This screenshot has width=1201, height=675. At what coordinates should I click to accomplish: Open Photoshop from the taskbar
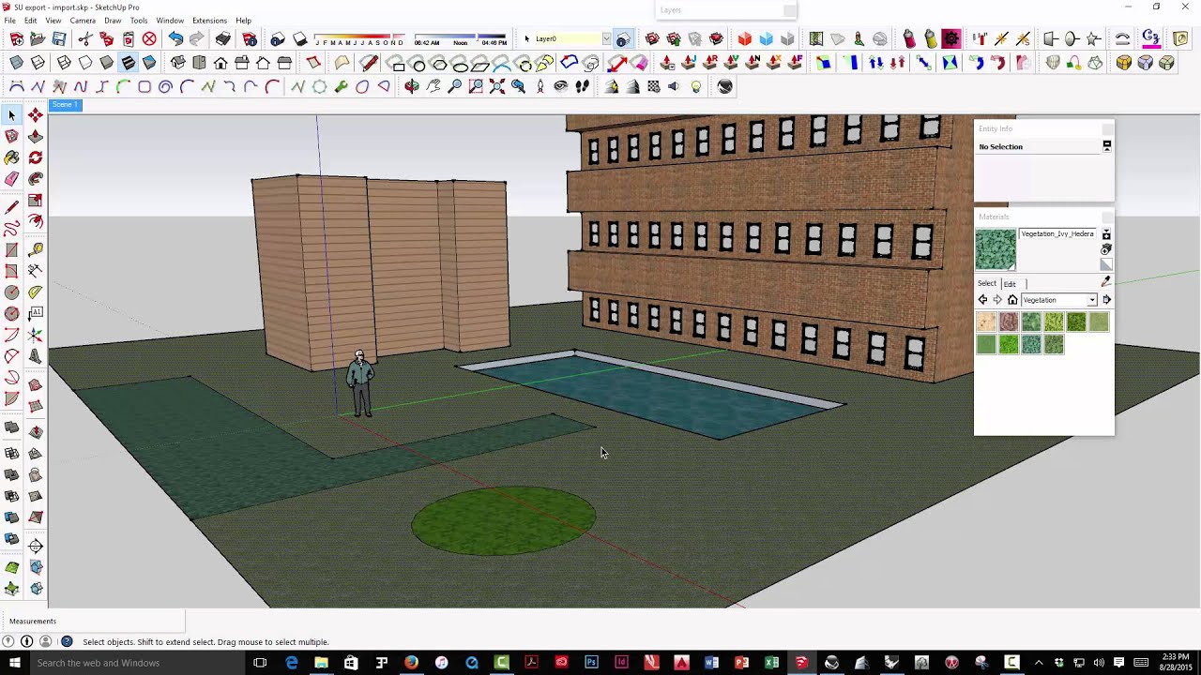tap(591, 663)
